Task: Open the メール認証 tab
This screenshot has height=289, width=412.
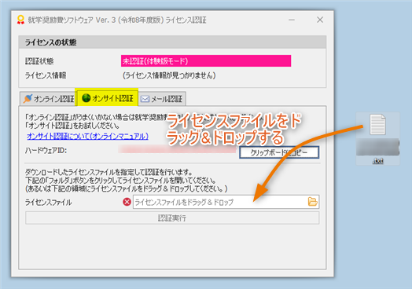Action: pyautogui.click(x=162, y=99)
